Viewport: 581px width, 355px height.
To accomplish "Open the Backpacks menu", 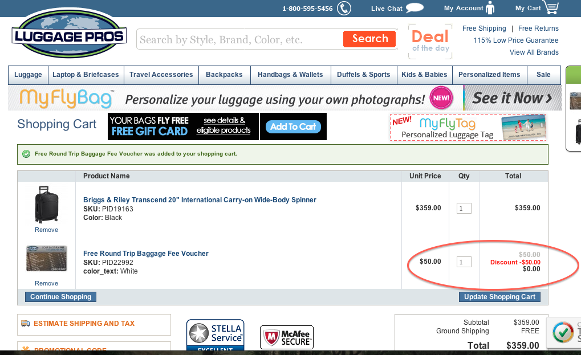I will coord(224,75).
